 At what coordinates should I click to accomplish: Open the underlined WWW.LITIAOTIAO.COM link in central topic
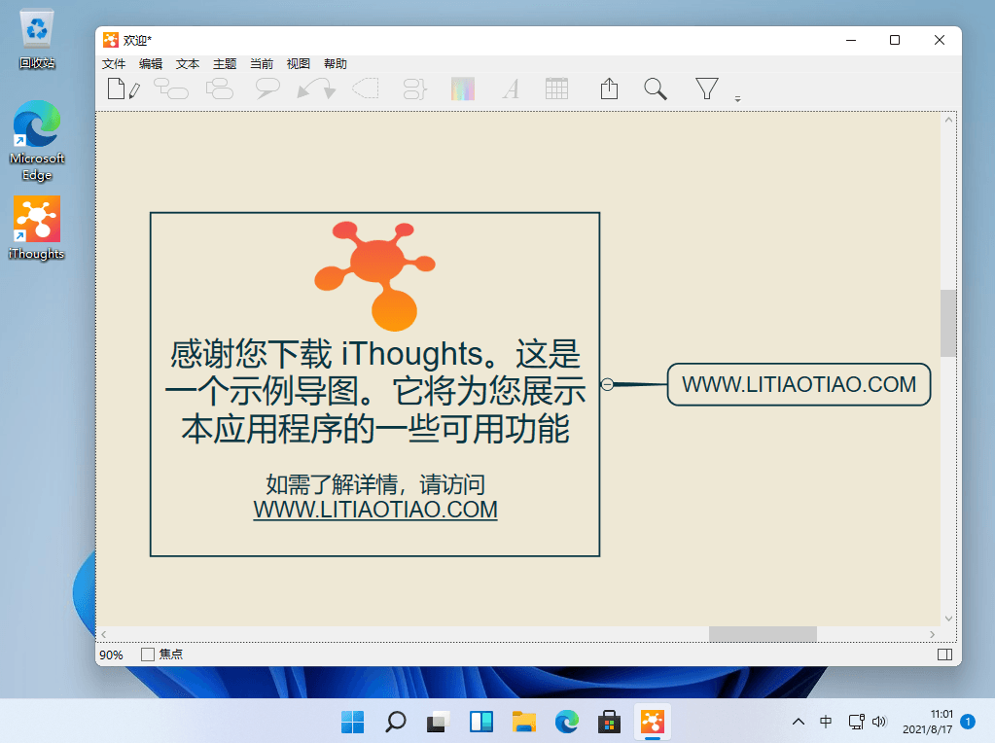click(x=375, y=510)
